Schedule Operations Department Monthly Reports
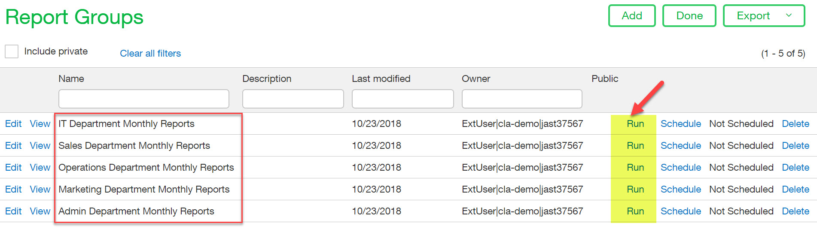Screen dimensions: 817x229 tap(680, 168)
